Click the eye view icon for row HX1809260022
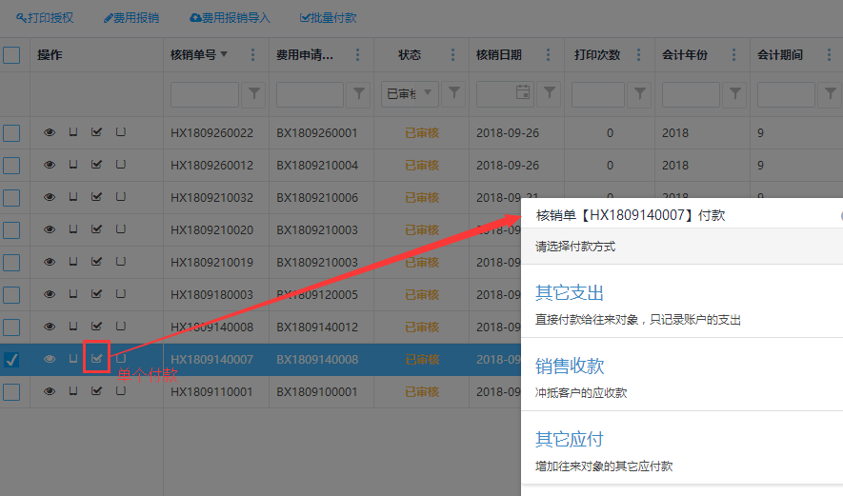 [50, 133]
